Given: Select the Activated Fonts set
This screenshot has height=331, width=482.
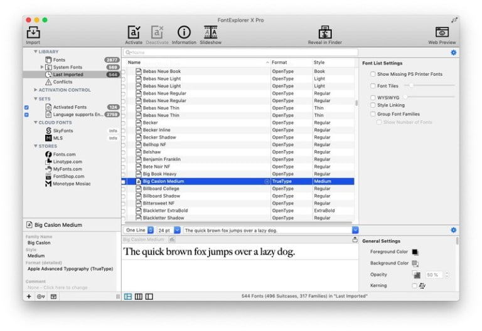Looking at the screenshot, I should pyautogui.click(x=70, y=107).
